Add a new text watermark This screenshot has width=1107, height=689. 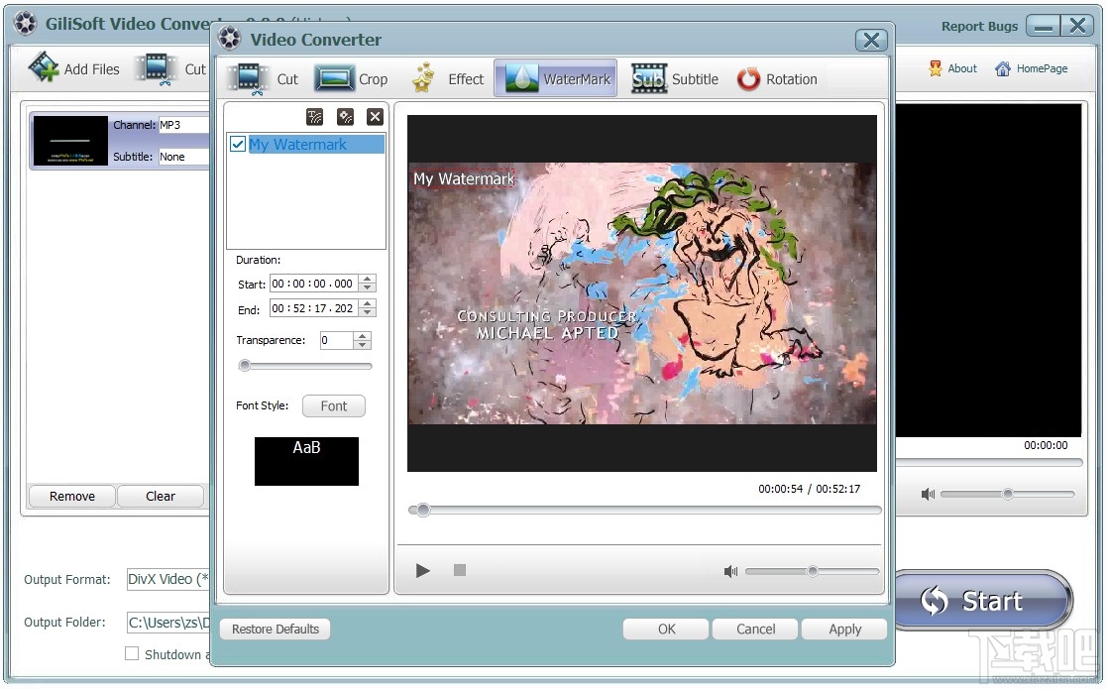(314, 117)
